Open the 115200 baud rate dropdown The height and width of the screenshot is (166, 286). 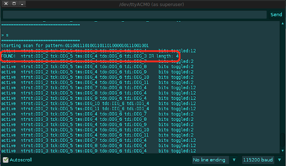tap(262, 160)
